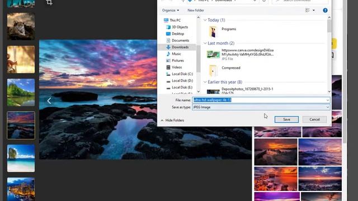
Task: Open the tropical beach island thumbnail
Action: coord(21,158)
